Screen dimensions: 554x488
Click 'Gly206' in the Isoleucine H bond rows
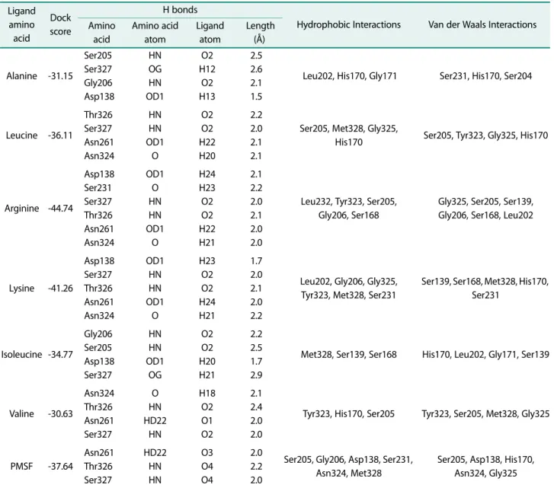(x=98, y=333)
